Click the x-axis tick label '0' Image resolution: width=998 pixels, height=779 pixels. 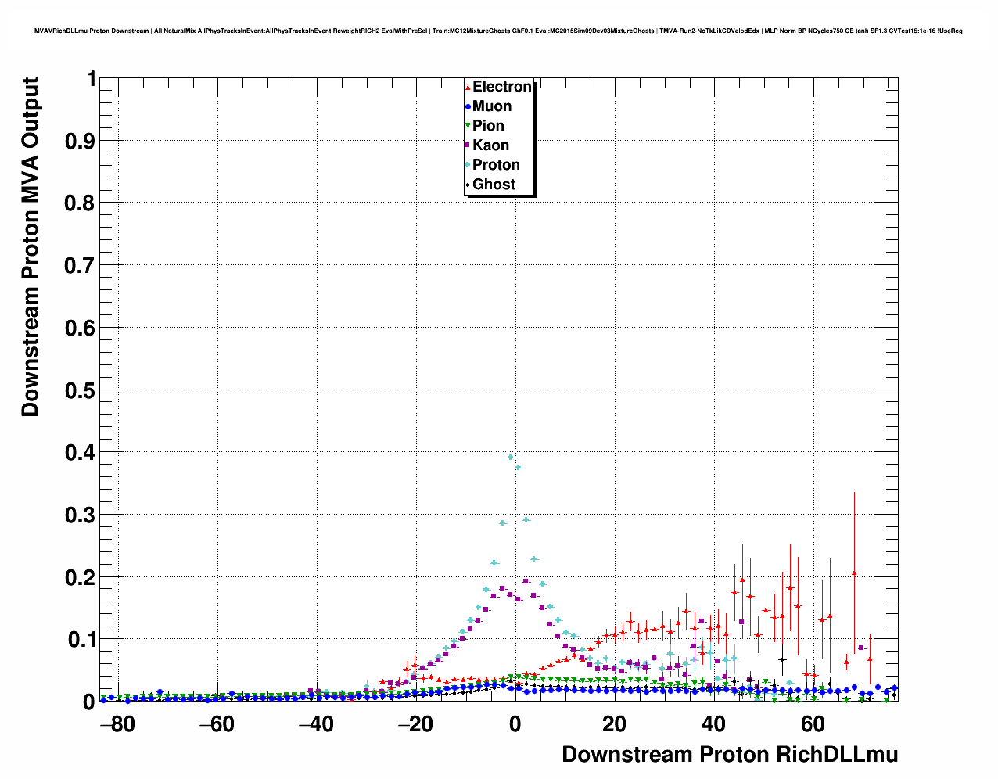click(515, 724)
